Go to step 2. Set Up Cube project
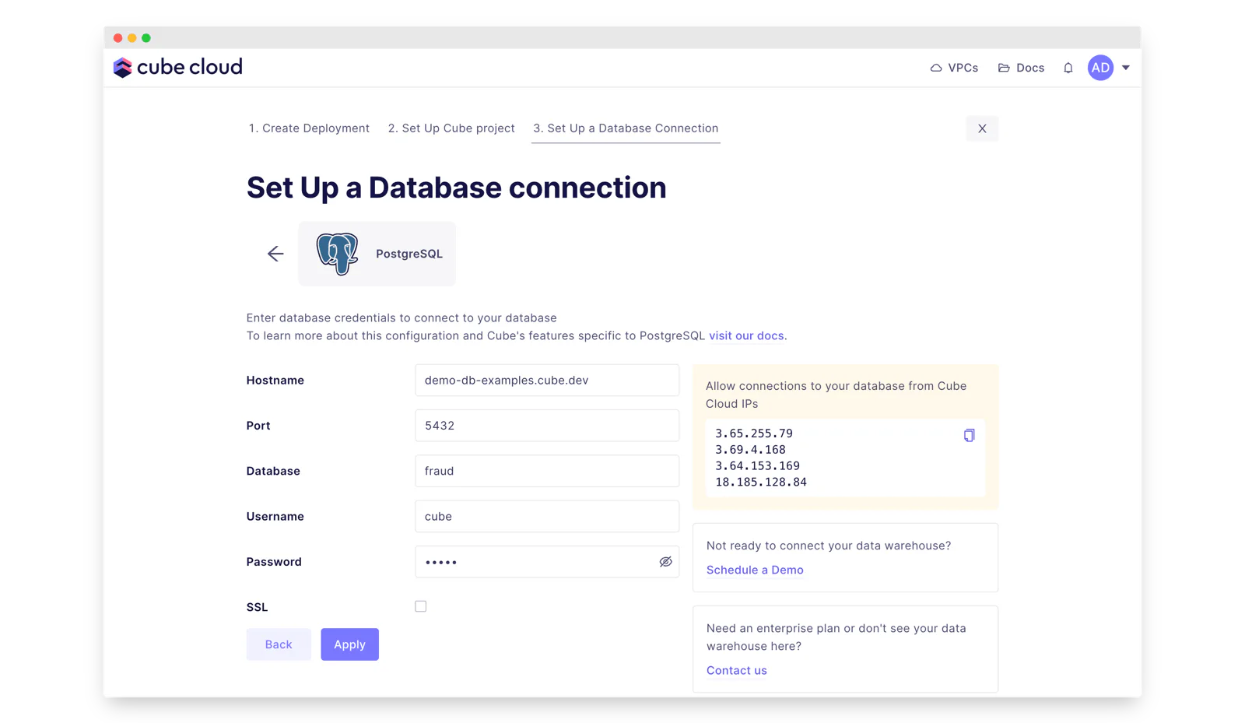Screen dimensions: 1245x723 [451, 128]
